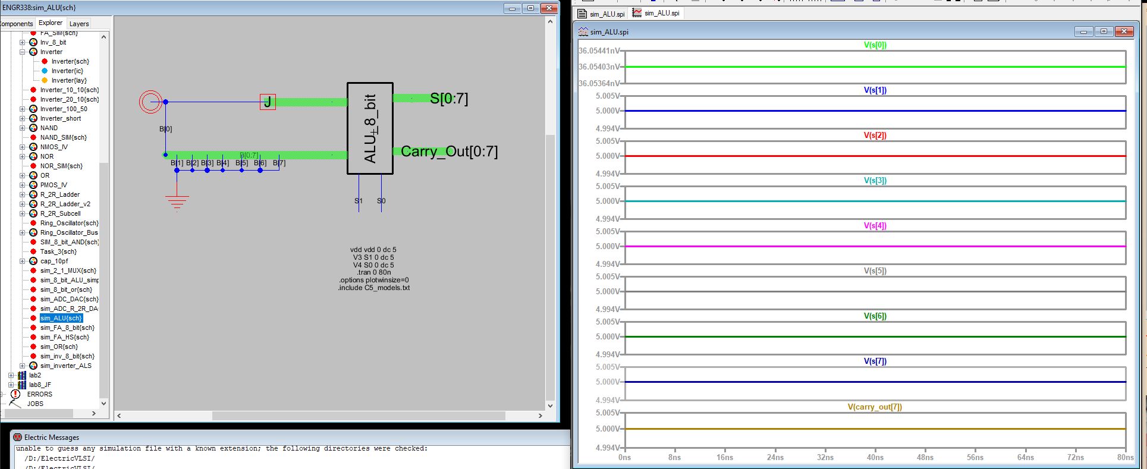Click the schematic horizontal scrollbar thumb
Screen dimensions: 1147x469
point(358,416)
